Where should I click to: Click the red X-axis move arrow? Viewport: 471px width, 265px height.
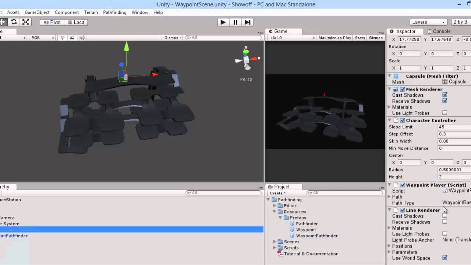tap(155, 74)
